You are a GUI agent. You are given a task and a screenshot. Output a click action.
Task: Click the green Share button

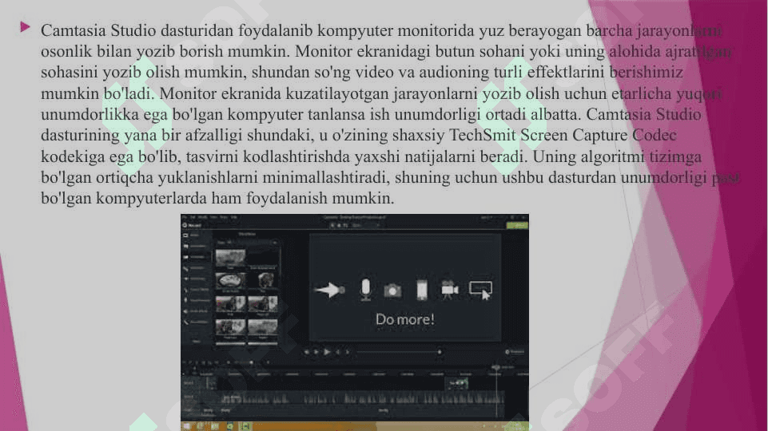pyautogui.click(x=517, y=225)
